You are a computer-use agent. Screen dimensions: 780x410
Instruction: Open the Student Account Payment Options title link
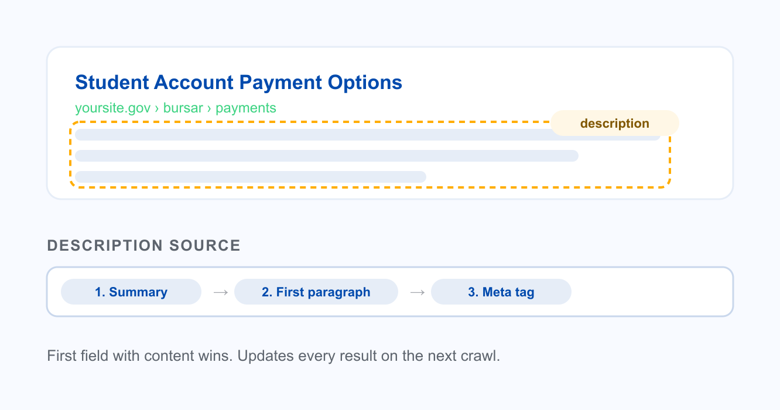click(x=238, y=83)
